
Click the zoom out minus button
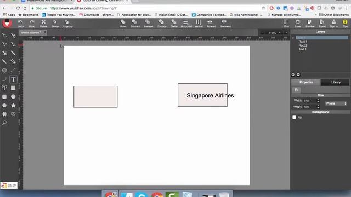click(263, 33)
